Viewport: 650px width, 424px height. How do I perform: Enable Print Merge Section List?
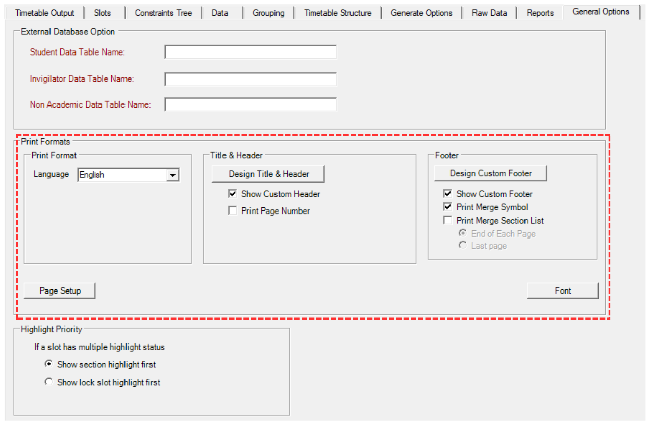pyautogui.click(x=448, y=221)
